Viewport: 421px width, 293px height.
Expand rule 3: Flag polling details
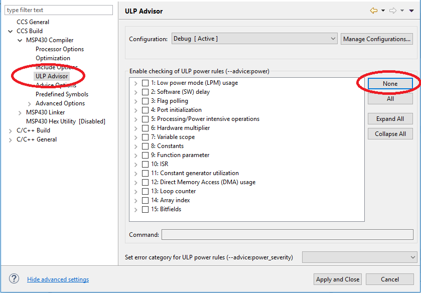pos(136,101)
